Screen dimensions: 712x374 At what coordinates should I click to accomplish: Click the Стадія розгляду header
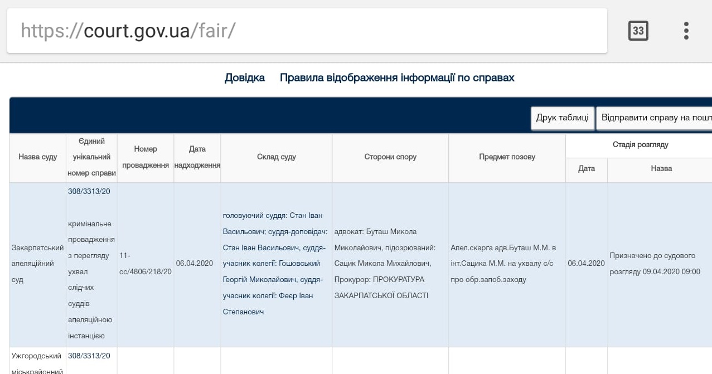640,145
